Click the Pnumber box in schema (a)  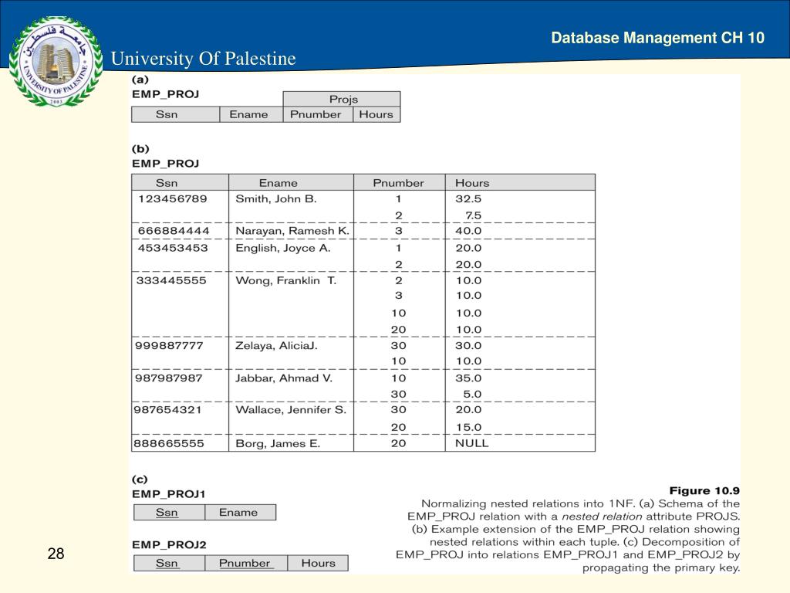click(x=318, y=114)
